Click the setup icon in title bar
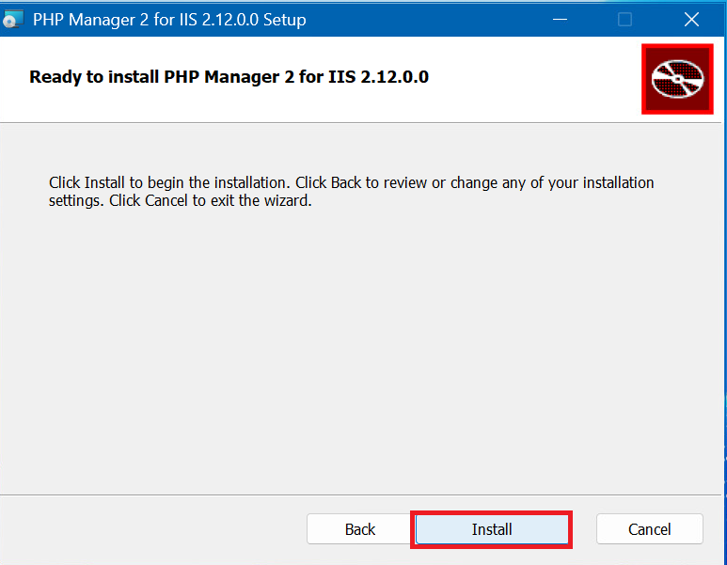This screenshot has width=727, height=565. point(13,19)
